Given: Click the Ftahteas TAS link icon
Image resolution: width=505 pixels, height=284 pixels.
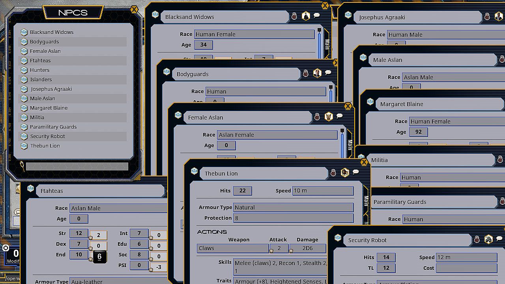Looking at the screenshot, I should (x=31, y=189).
